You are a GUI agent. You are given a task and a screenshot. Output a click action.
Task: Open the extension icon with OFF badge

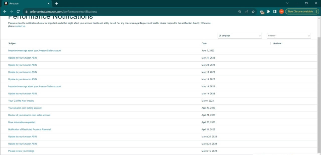(262, 12)
